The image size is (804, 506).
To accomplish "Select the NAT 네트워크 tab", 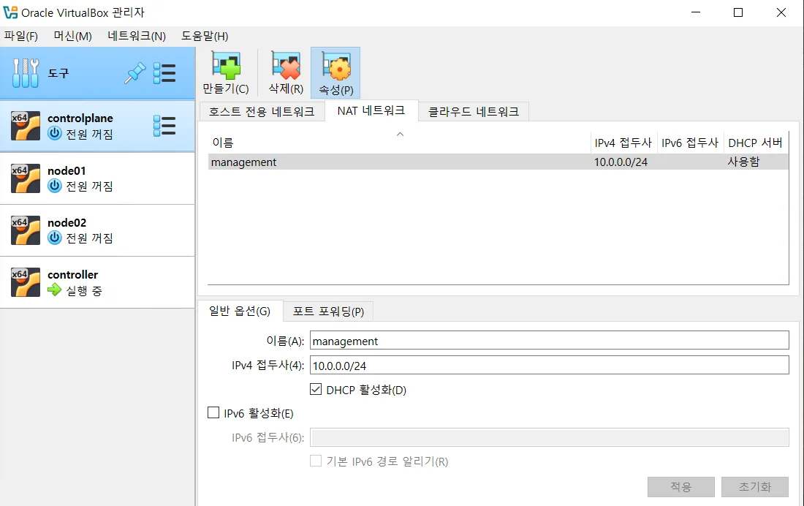I will (x=371, y=110).
